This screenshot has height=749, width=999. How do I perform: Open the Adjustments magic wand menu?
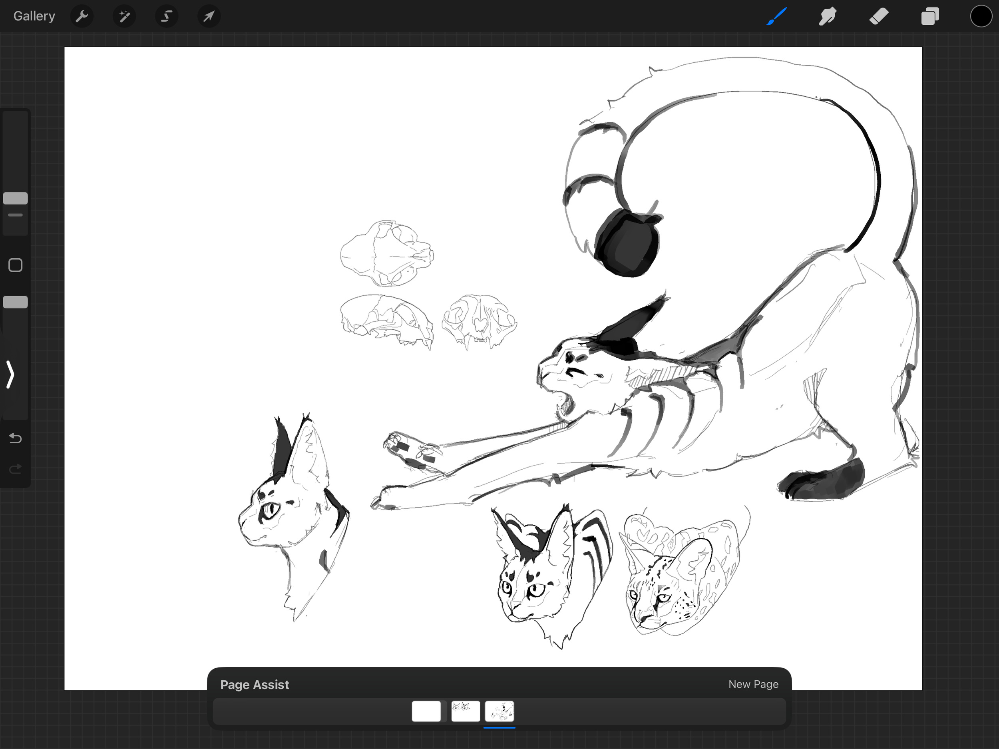click(124, 17)
